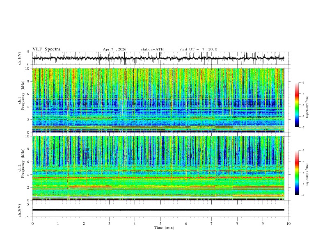Viewport: 325px width, 251px height.
Task: Click the "VLF Spectra" plot title
Action: tap(46, 49)
